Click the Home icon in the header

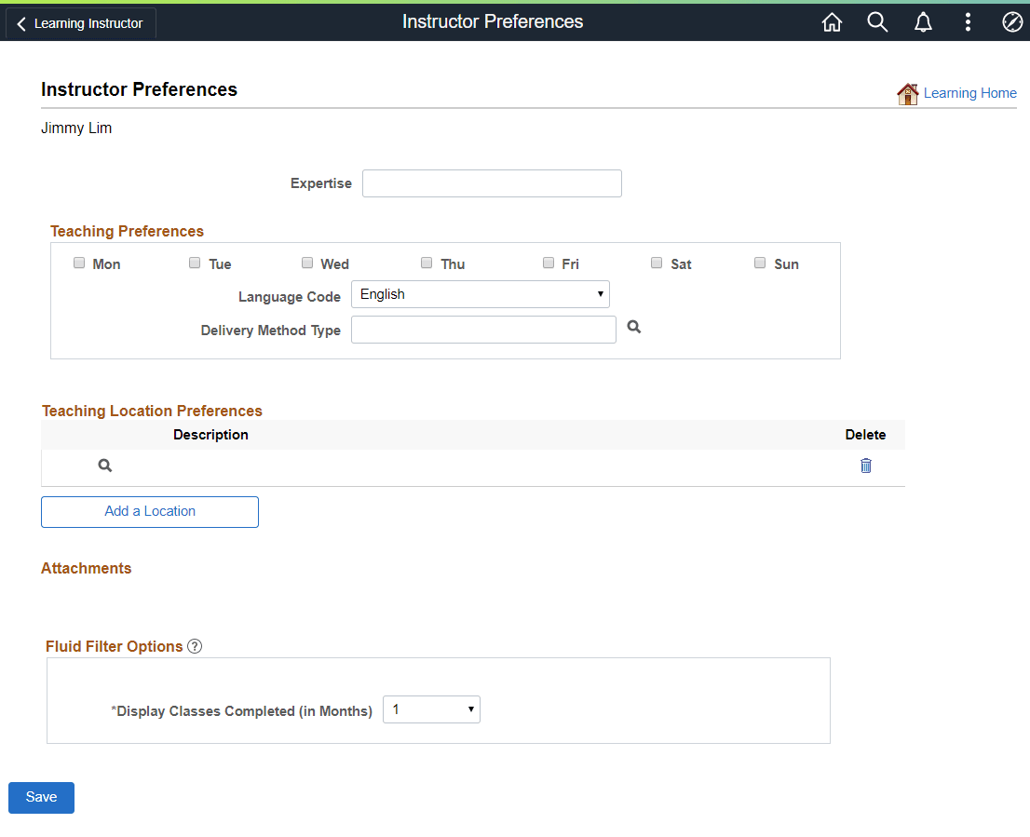pos(832,21)
